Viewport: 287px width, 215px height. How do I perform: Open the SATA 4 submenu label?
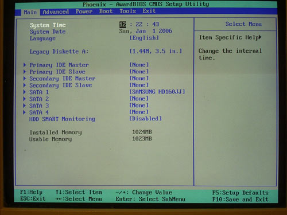[39, 112]
